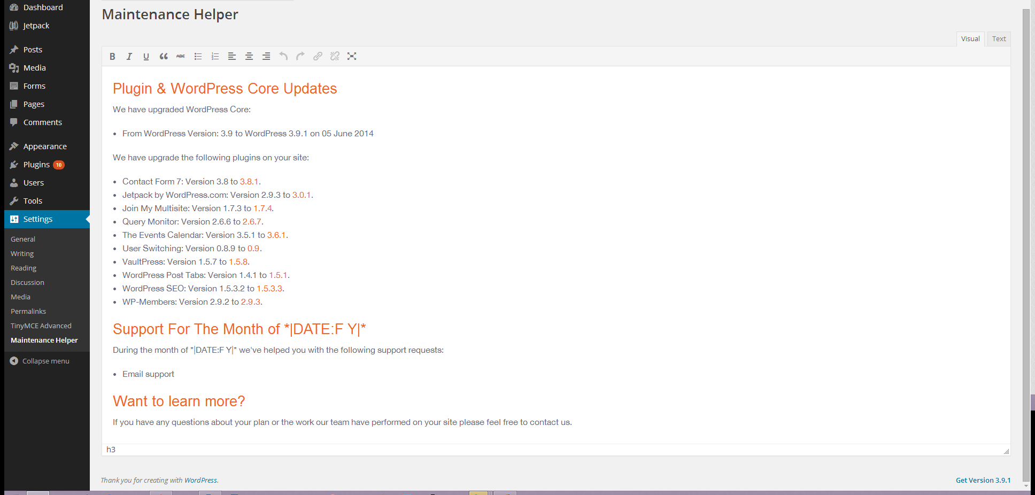
Task: Open the Jetpack menu
Action: tap(47, 26)
